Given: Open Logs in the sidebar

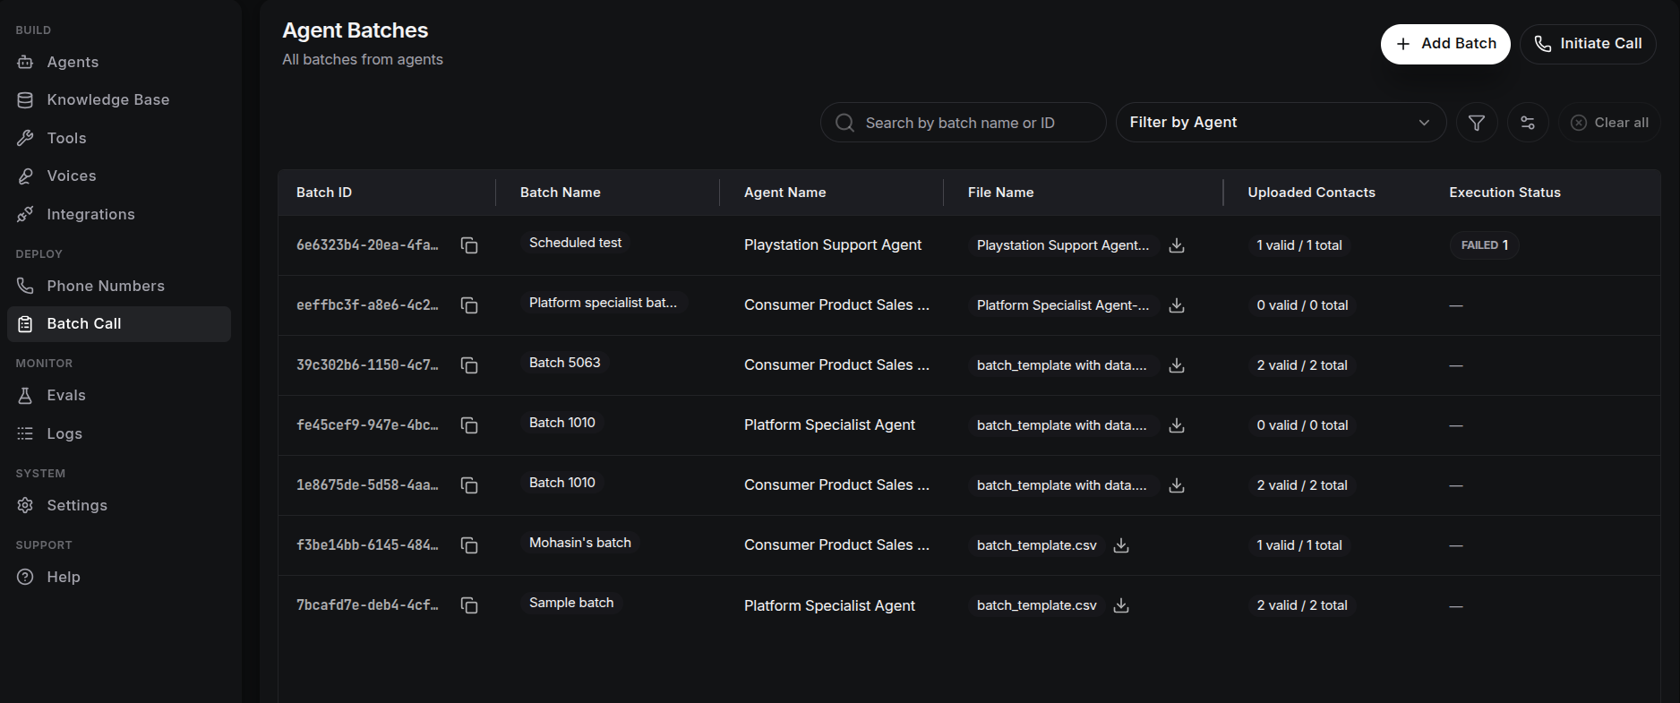Looking at the screenshot, I should [119, 433].
